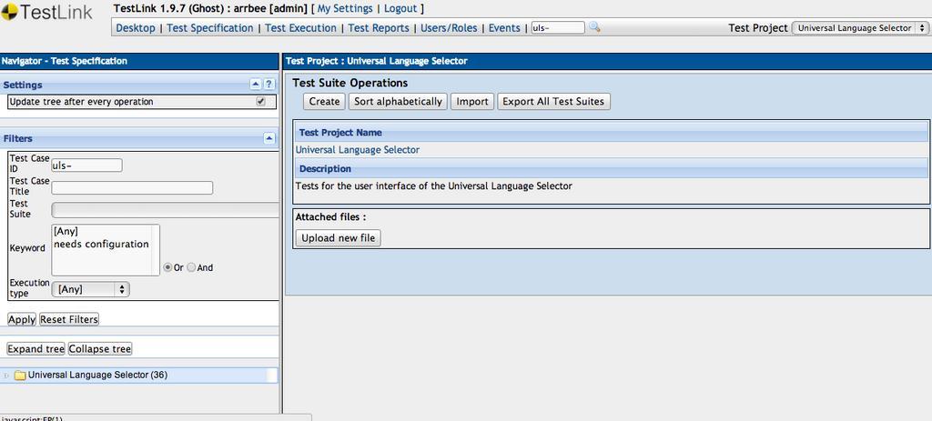Screen dimensions: 932x421
Task: Open Test Execution menu
Action: 300,28
